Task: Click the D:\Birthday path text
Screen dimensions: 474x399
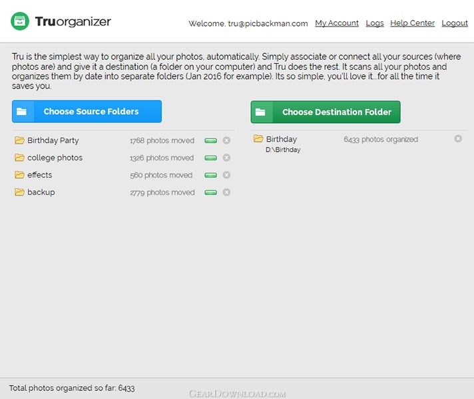Action: point(283,150)
